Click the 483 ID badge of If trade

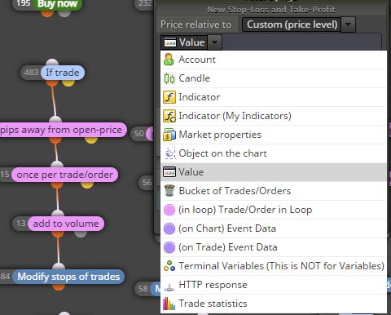pos(31,73)
